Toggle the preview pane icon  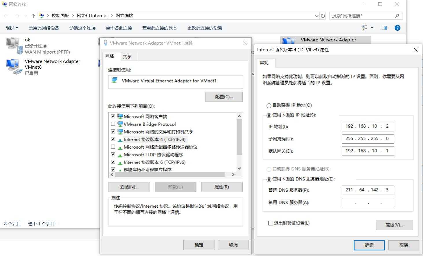tap(384, 28)
